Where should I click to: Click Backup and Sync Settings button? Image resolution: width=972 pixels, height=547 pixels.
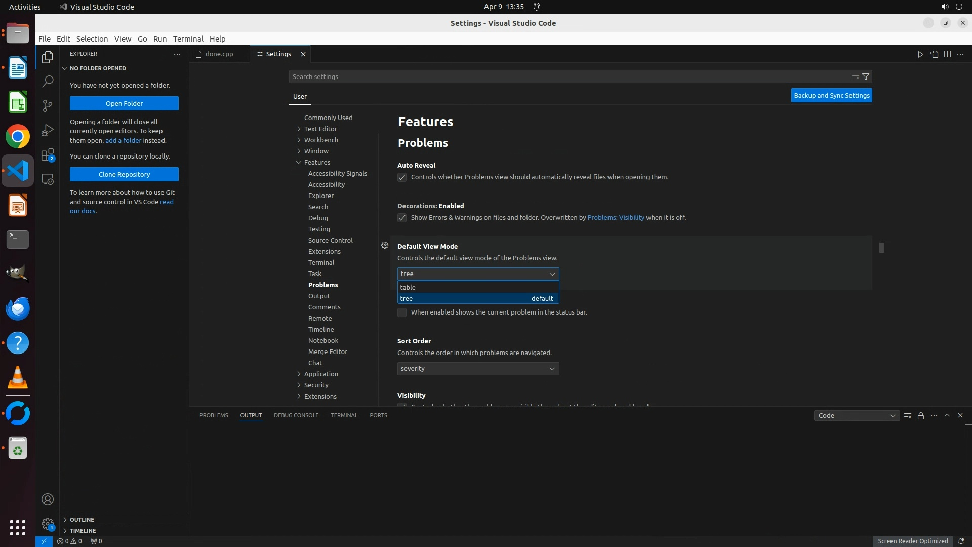(831, 95)
